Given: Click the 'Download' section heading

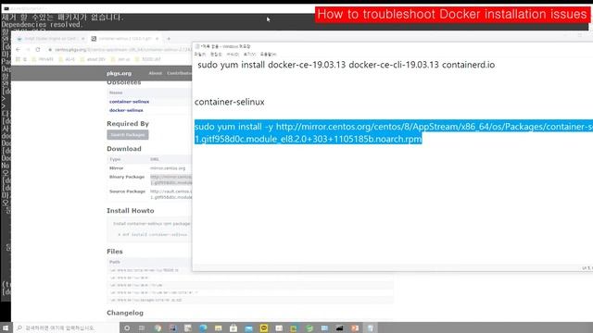Looking at the screenshot, I should coord(123,149).
